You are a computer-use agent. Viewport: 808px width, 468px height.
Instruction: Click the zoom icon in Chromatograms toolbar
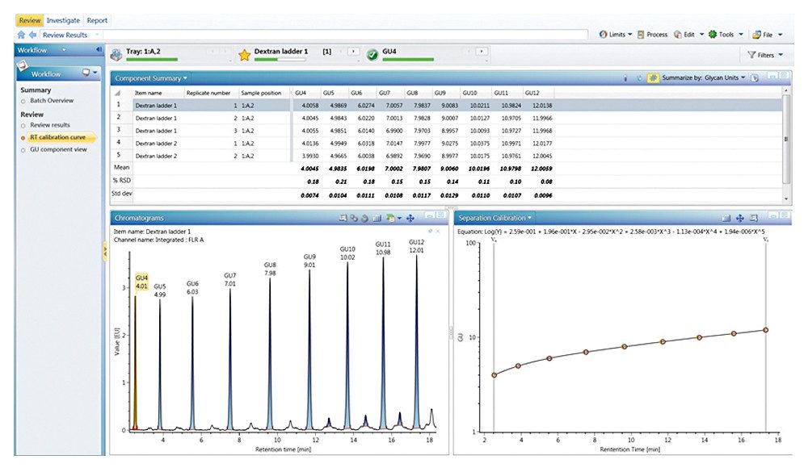point(343,219)
